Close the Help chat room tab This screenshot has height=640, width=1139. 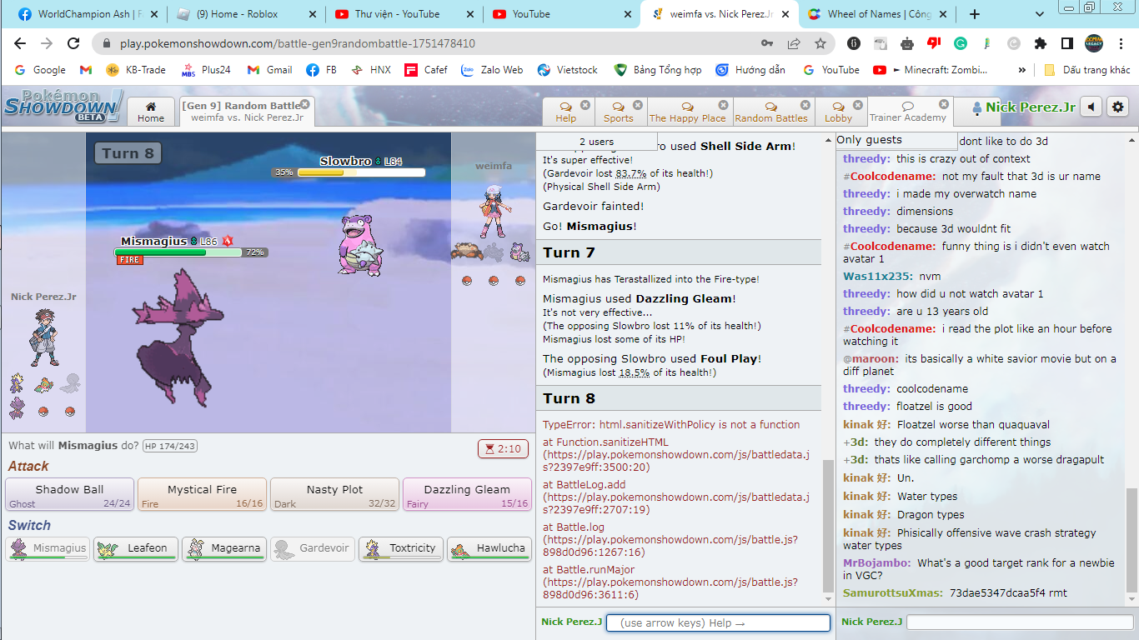pyautogui.click(x=585, y=105)
